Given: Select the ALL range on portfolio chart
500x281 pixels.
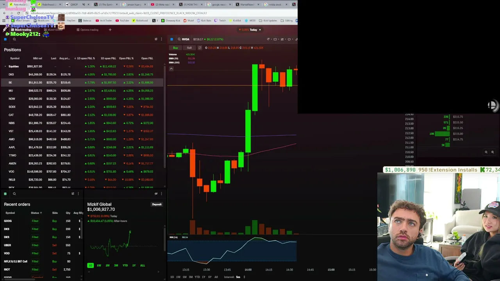Looking at the screenshot, I should click(143, 265).
